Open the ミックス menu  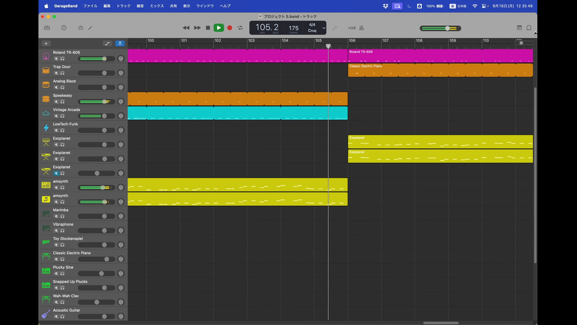tap(156, 5)
